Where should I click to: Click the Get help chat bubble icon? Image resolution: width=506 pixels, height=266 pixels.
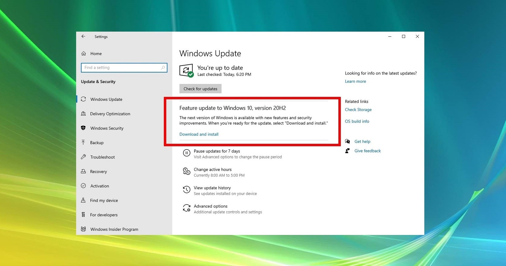pyautogui.click(x=348, y=141)
